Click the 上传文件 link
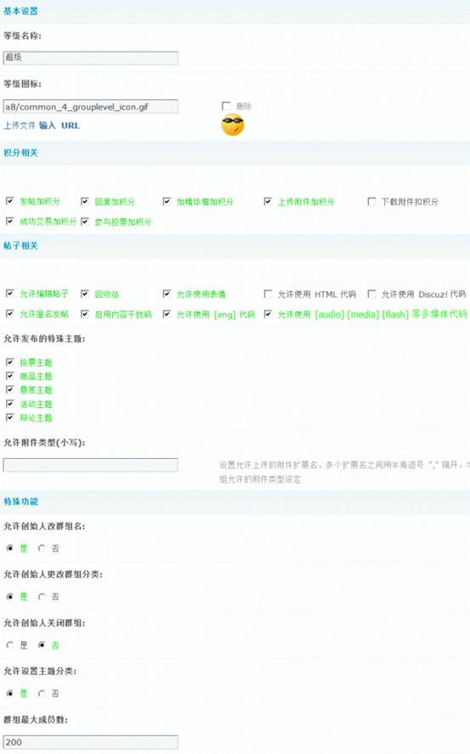This screenshot has height=754, width=470. click(x=20, y=126)
